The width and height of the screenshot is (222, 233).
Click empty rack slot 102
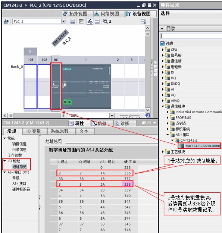pos(44,86)
